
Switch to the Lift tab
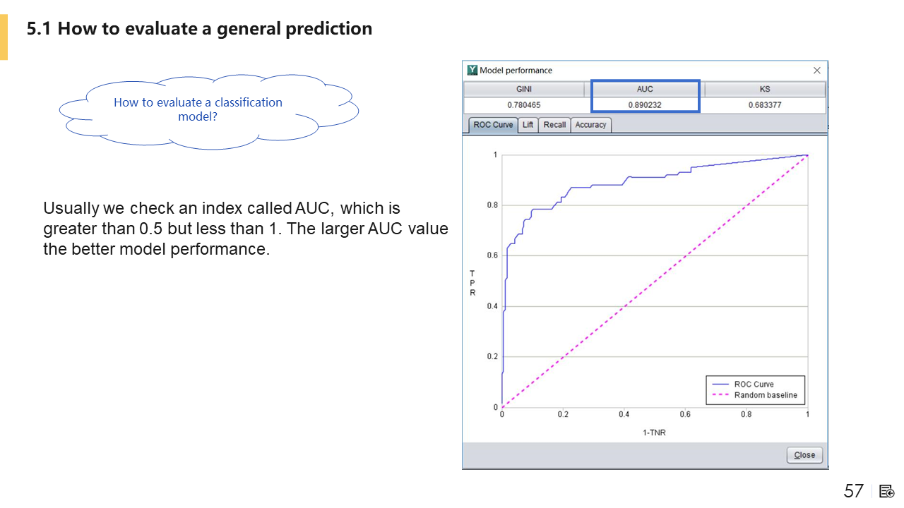[528, 125]
